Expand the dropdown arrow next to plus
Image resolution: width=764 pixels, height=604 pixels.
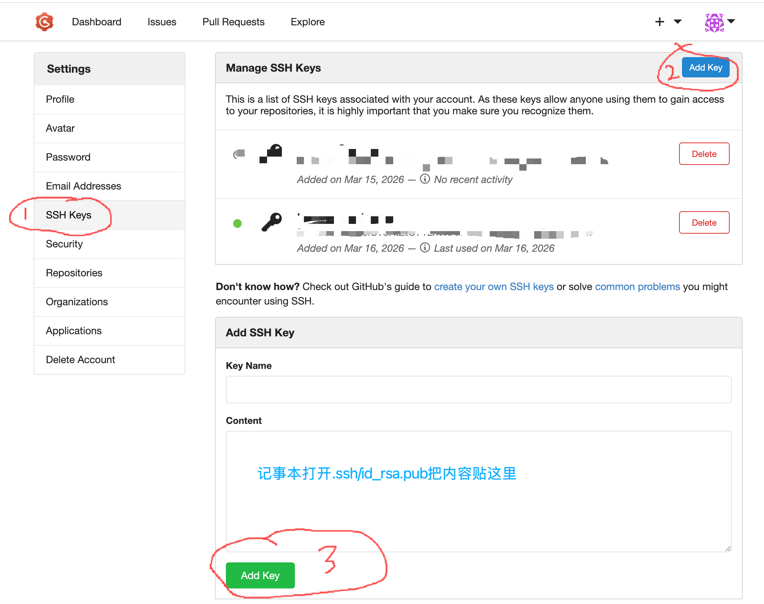click(x=678, y=22)
